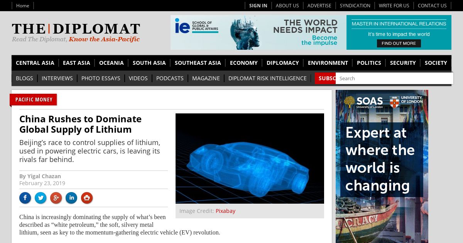Open the CONTACT US page
Viewport: 463px width, 243px height.
432,5
